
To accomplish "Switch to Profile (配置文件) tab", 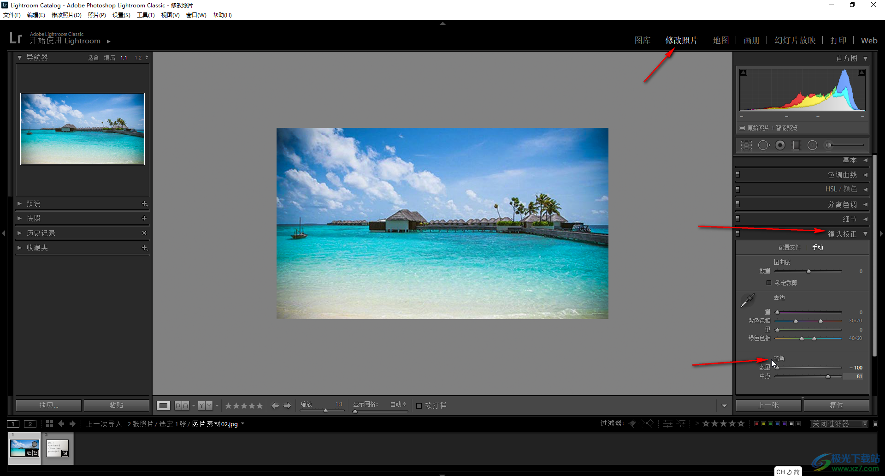I will [790, 248].
